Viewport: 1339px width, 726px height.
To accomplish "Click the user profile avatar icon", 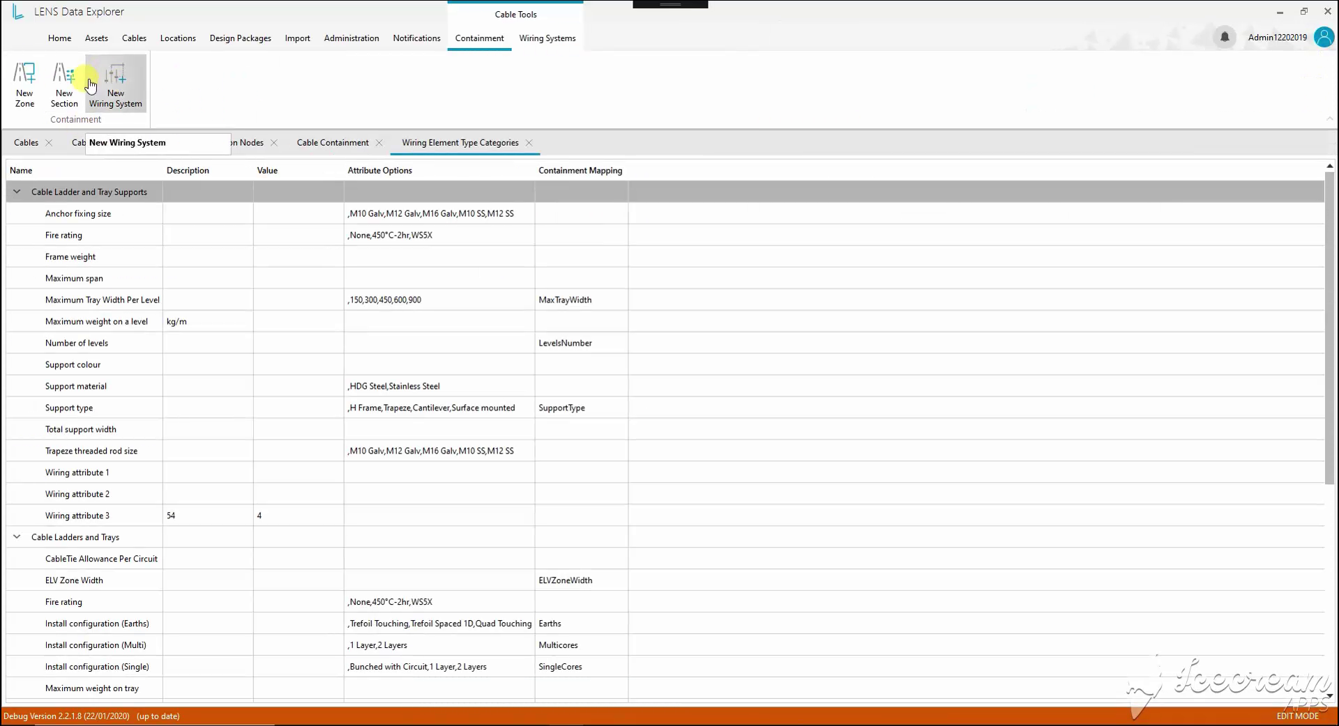I will pyautogui.click(x=1324, y=37).
